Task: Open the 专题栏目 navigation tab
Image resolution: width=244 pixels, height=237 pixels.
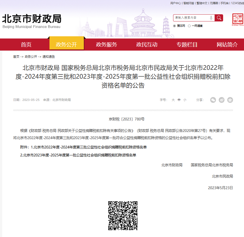Action: (187, 45)
